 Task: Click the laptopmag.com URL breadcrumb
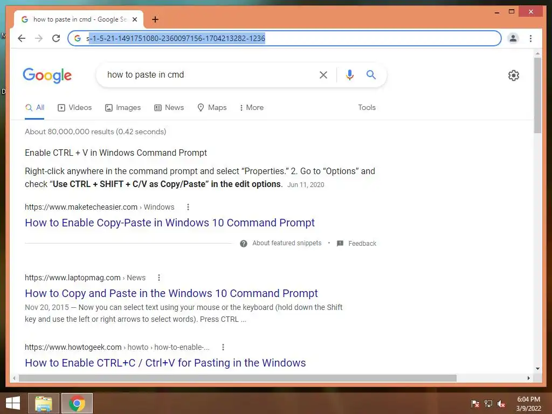click(85, 278)
